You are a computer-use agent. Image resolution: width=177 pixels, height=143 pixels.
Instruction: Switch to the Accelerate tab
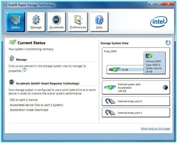click(x=57, y=22)
